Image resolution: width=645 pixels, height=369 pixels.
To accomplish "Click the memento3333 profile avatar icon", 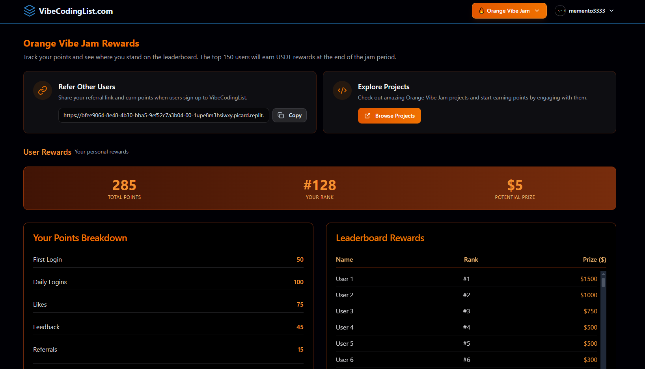I will tap(560, 11).
